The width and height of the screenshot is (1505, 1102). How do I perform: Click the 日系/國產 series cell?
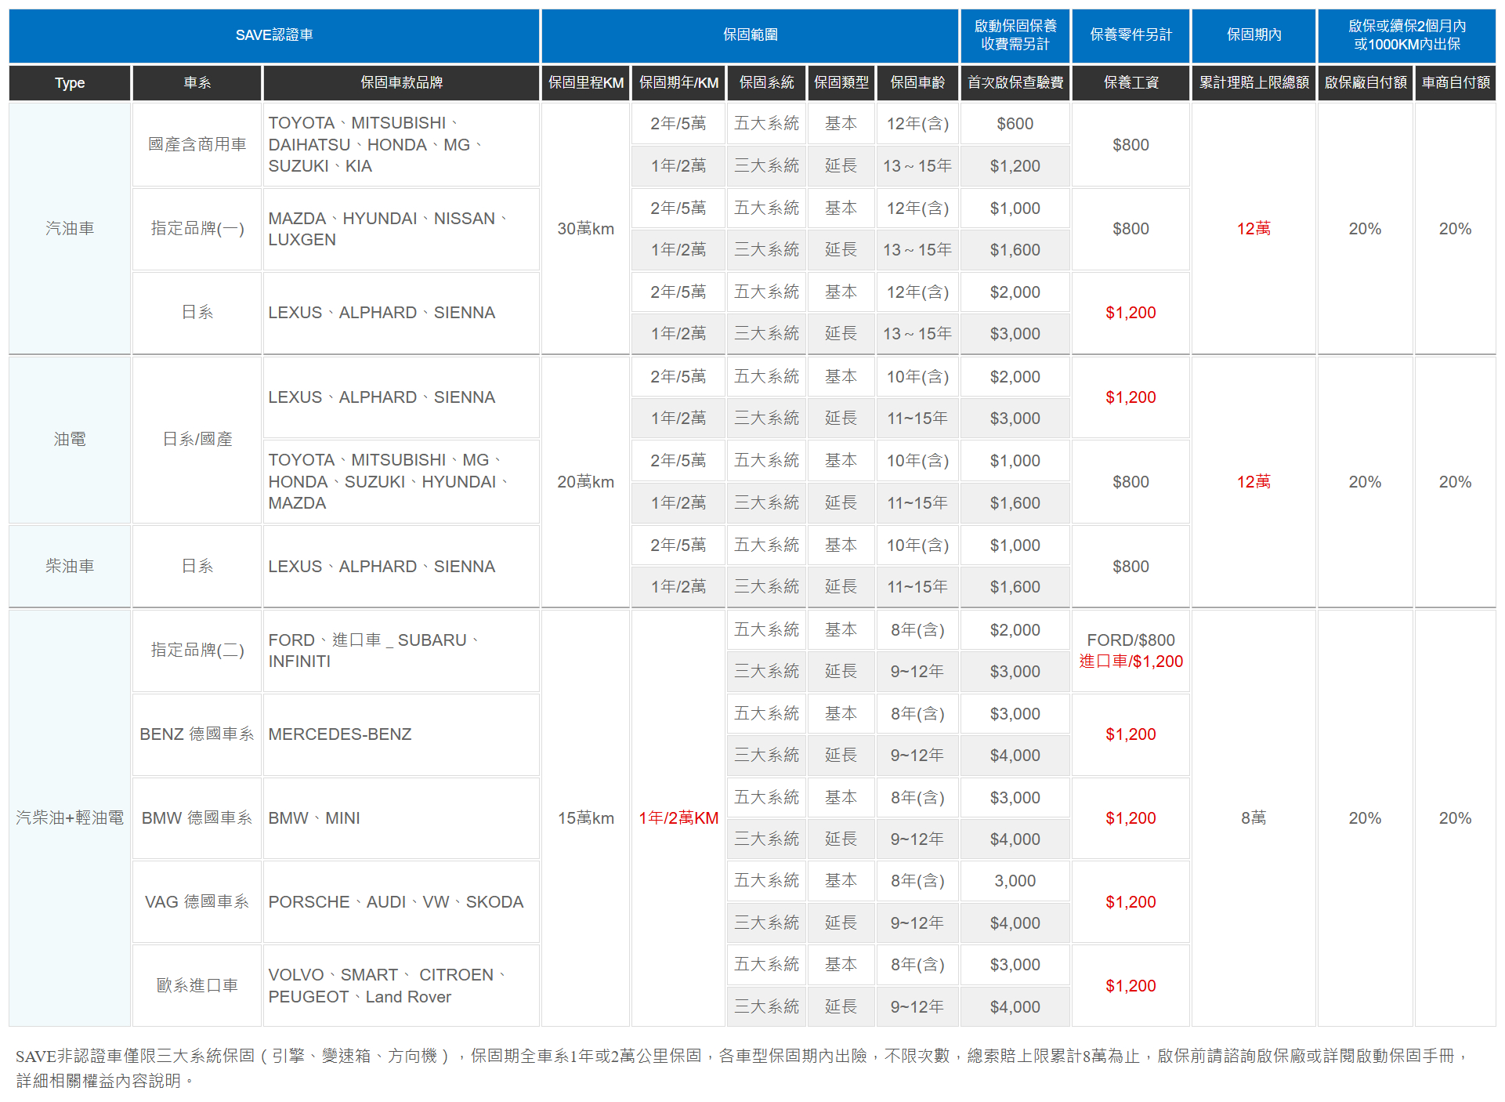pyautogui.click(x=197, y=440)
